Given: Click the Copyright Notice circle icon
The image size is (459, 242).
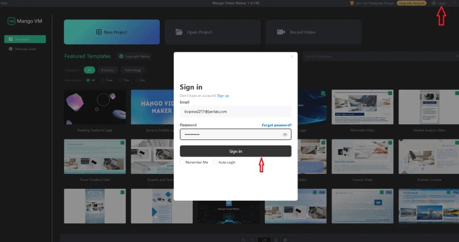Looking at the screenshot, I should [x=121, y=56].
